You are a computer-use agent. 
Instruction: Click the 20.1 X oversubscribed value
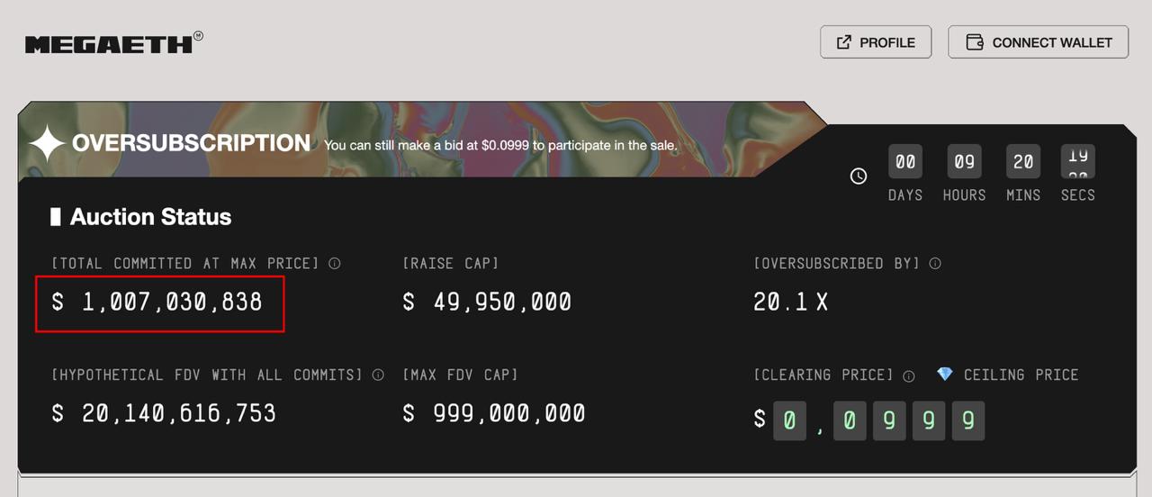coord(790,303)
